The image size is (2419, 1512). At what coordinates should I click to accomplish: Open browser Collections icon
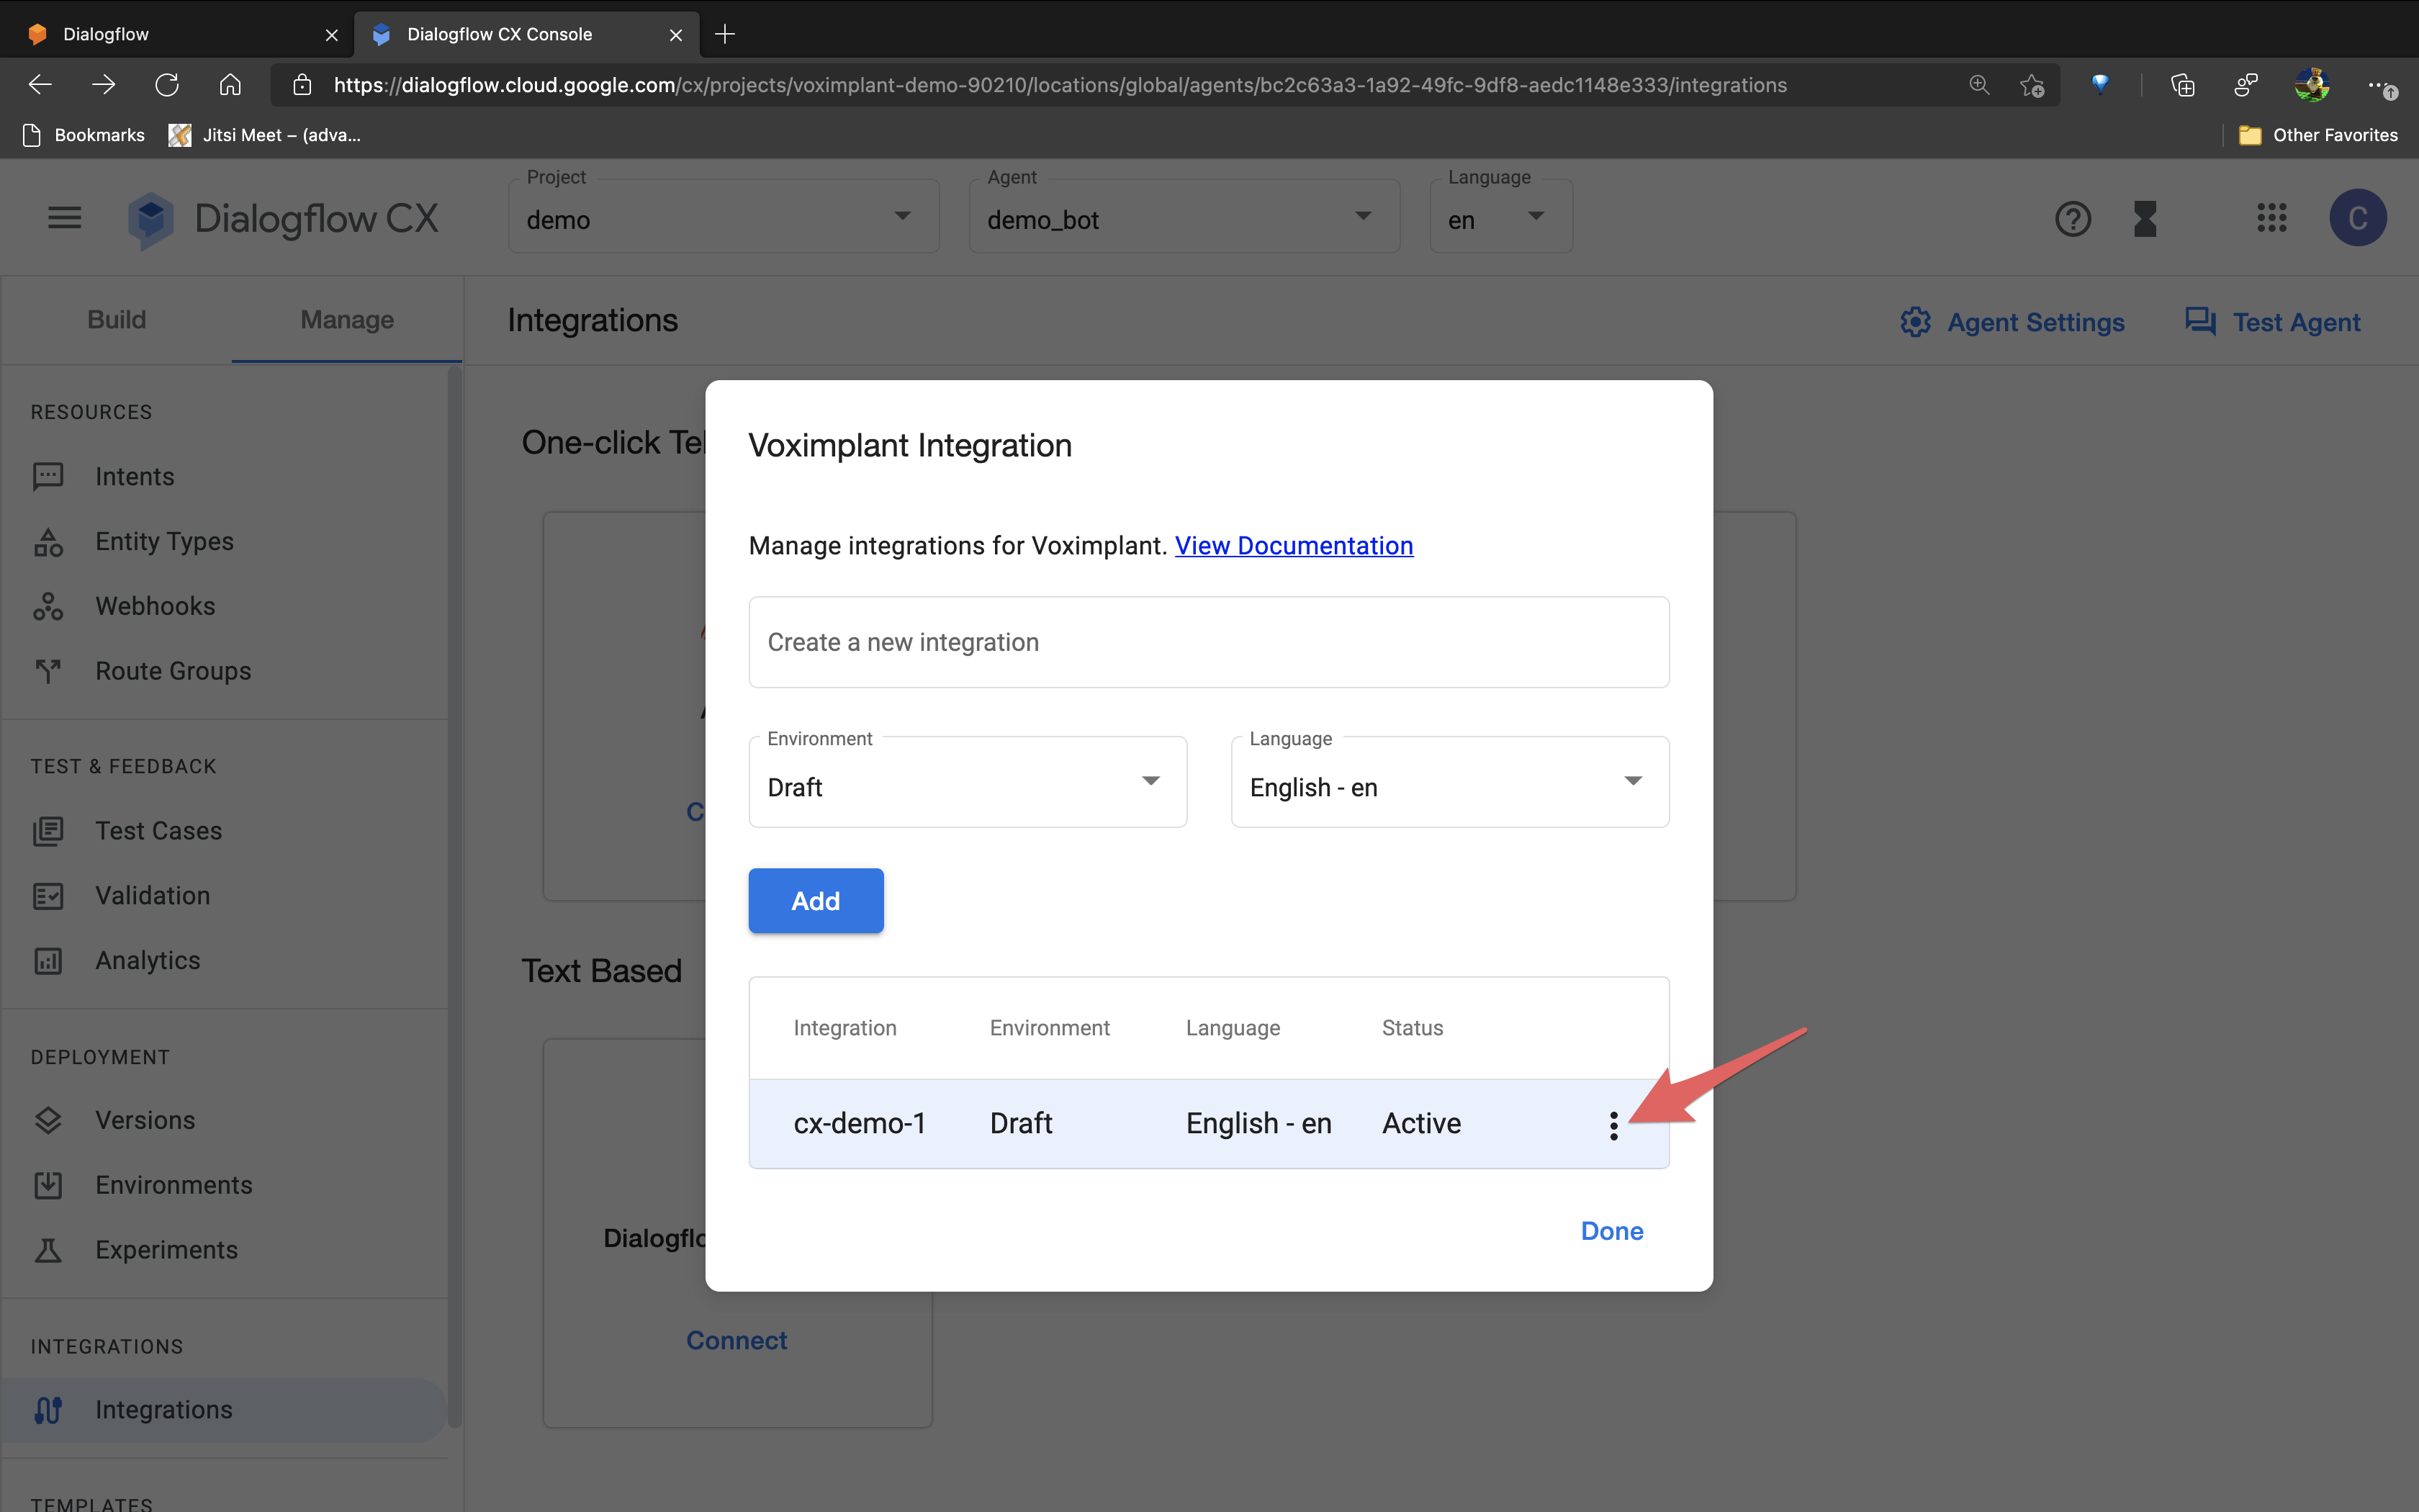(x=2183, y=85)
